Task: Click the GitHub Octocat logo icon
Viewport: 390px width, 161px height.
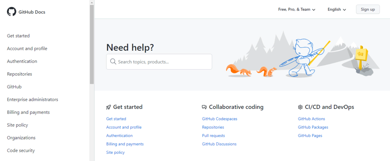Action: pyautogui.click(x=11, y=12)
